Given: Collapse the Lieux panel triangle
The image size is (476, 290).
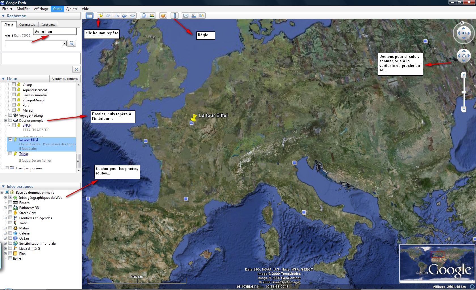Looking at the screenshot, I should (3, 79).
